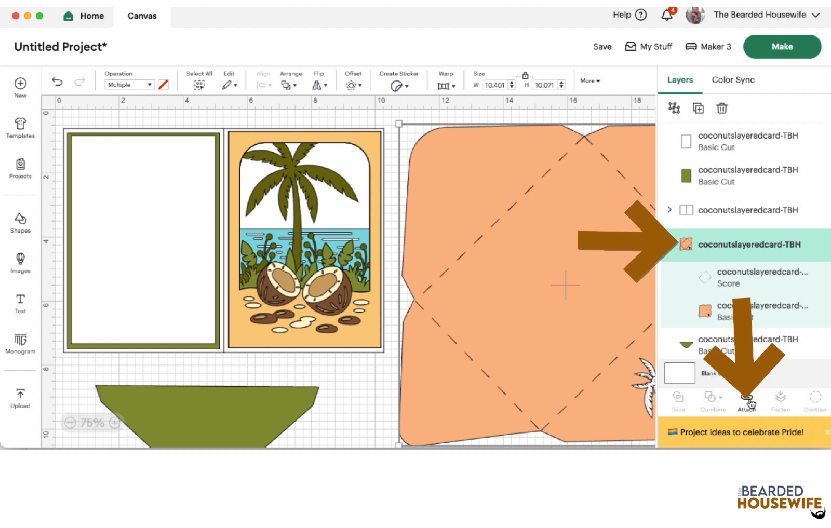Click the green Make button
This screenshot has width=831, height=528.
[x=782, y=46]
